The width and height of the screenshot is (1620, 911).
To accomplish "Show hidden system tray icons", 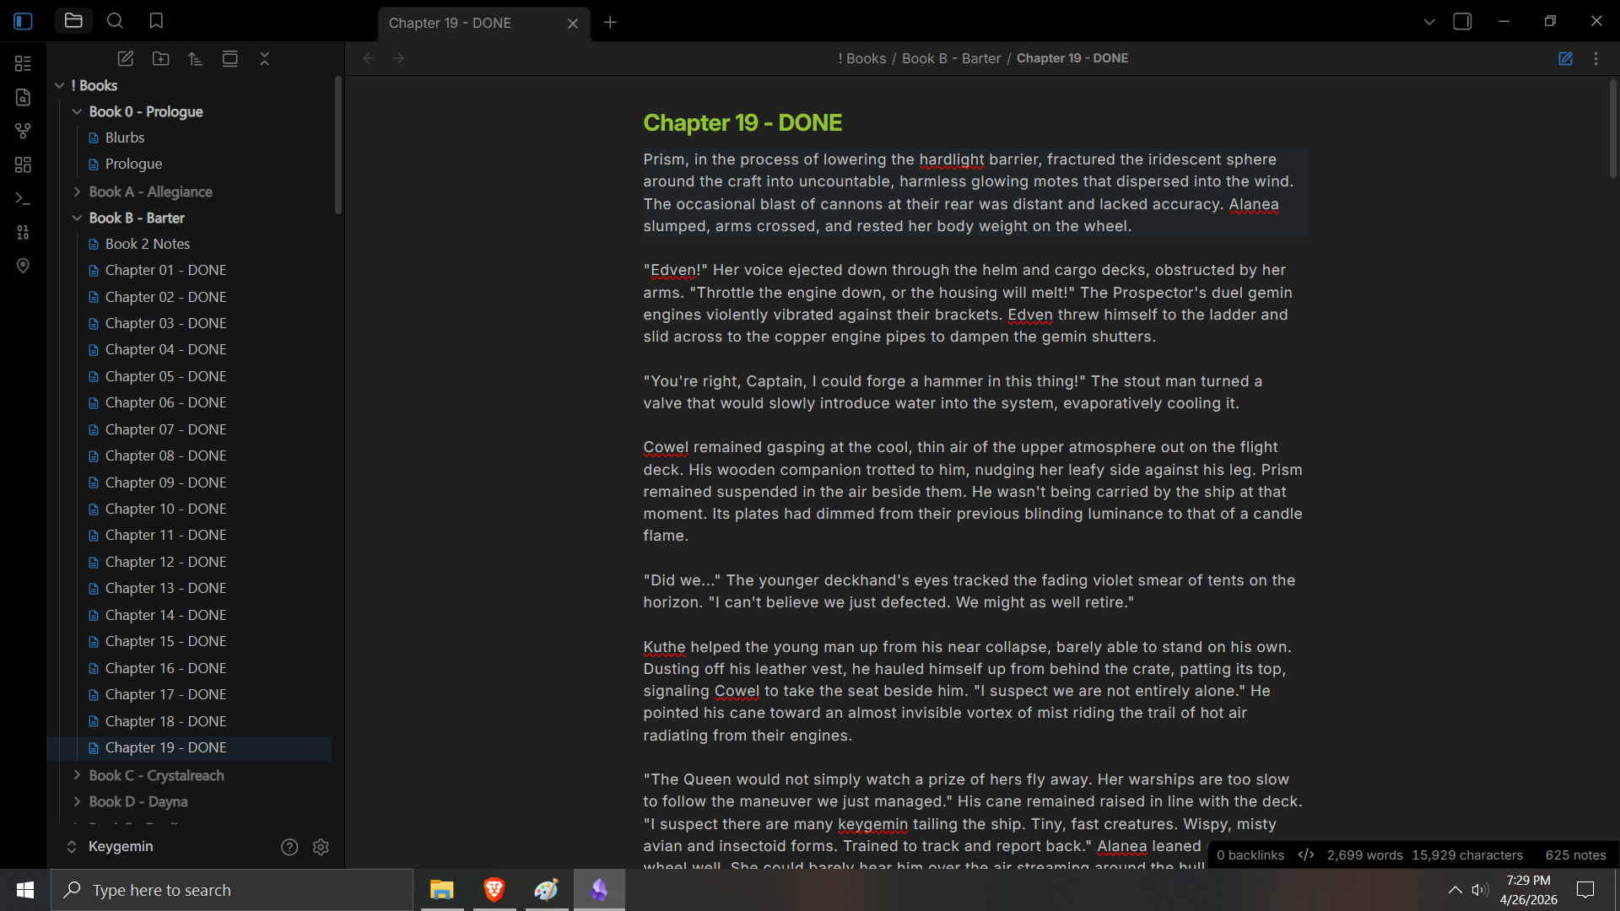I will pyautogui.click(x=1455, y=890).
